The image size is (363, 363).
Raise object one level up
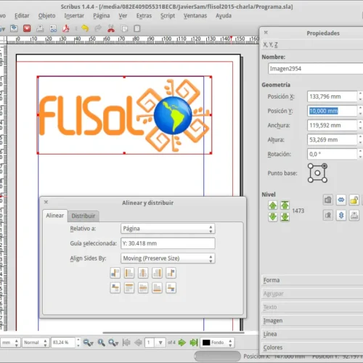pos(273,205)
